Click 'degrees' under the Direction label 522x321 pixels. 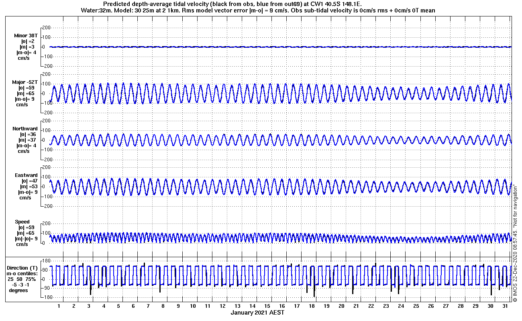click(18, 290)
